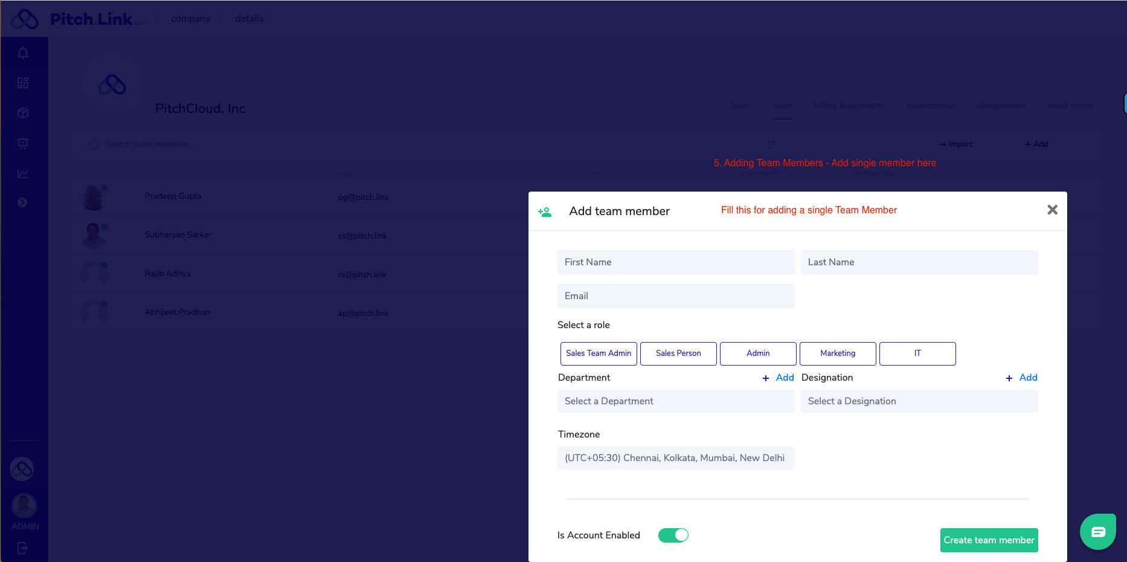Image resolution: width=1127 pixels, height=562 pixels.
Task: Switch to the departments tab
Action: 931,106
